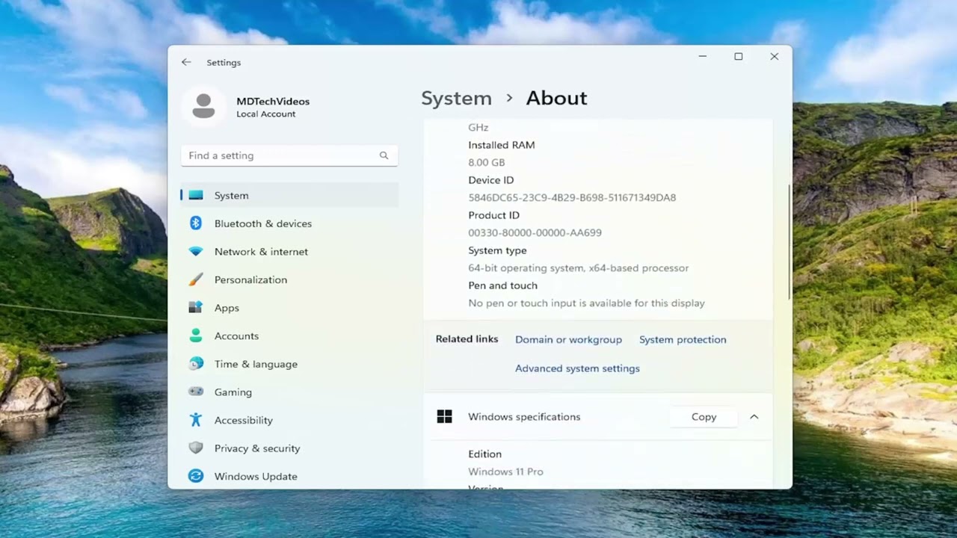The width and height of the screenshot is (957, 538).
Task: Click the Bluetooth icon in sidebar
Action: click(196, 223)
